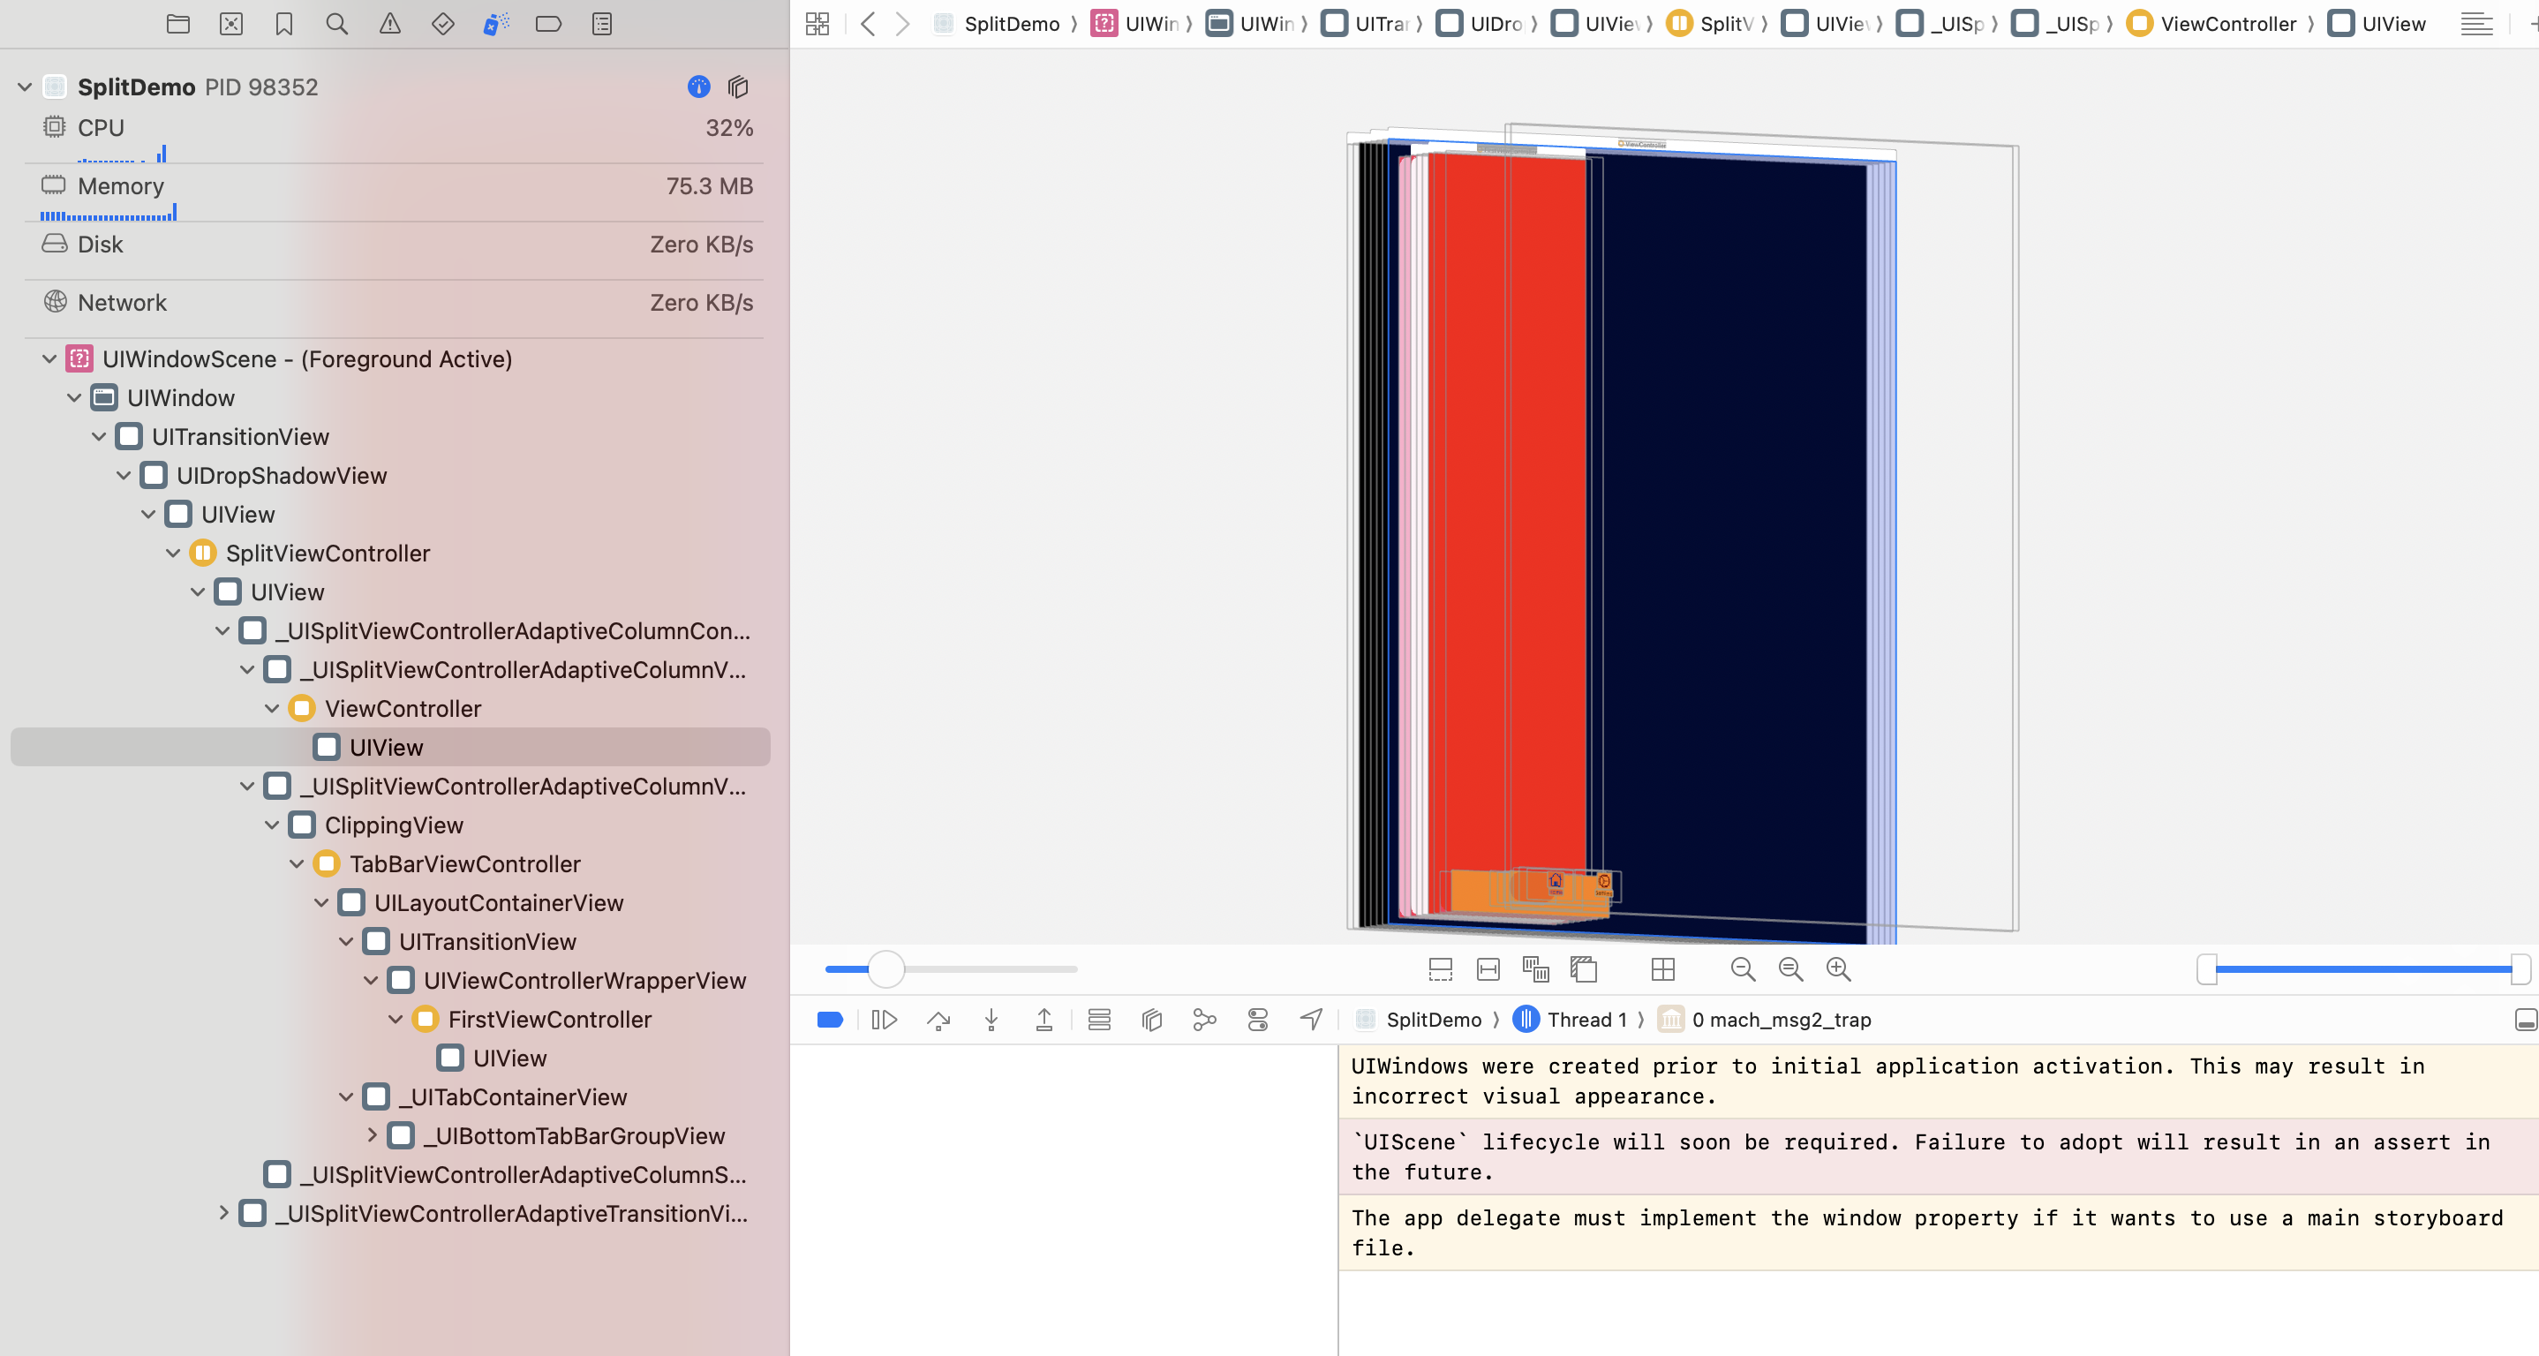Toggle 3D orientation of view hierarchy
The width and height of the screenshot is (2539, 1356).
pyautogui.click(x=1584, y=969)
